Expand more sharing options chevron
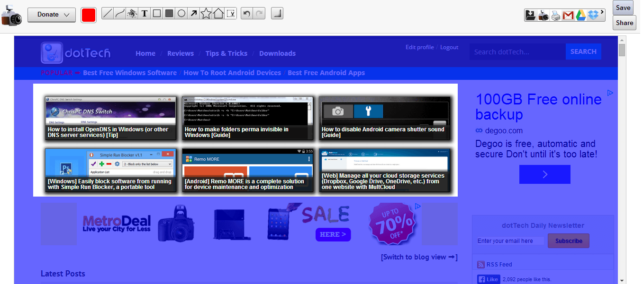This screenshot has width=643, height=284. tap(602, 12)
